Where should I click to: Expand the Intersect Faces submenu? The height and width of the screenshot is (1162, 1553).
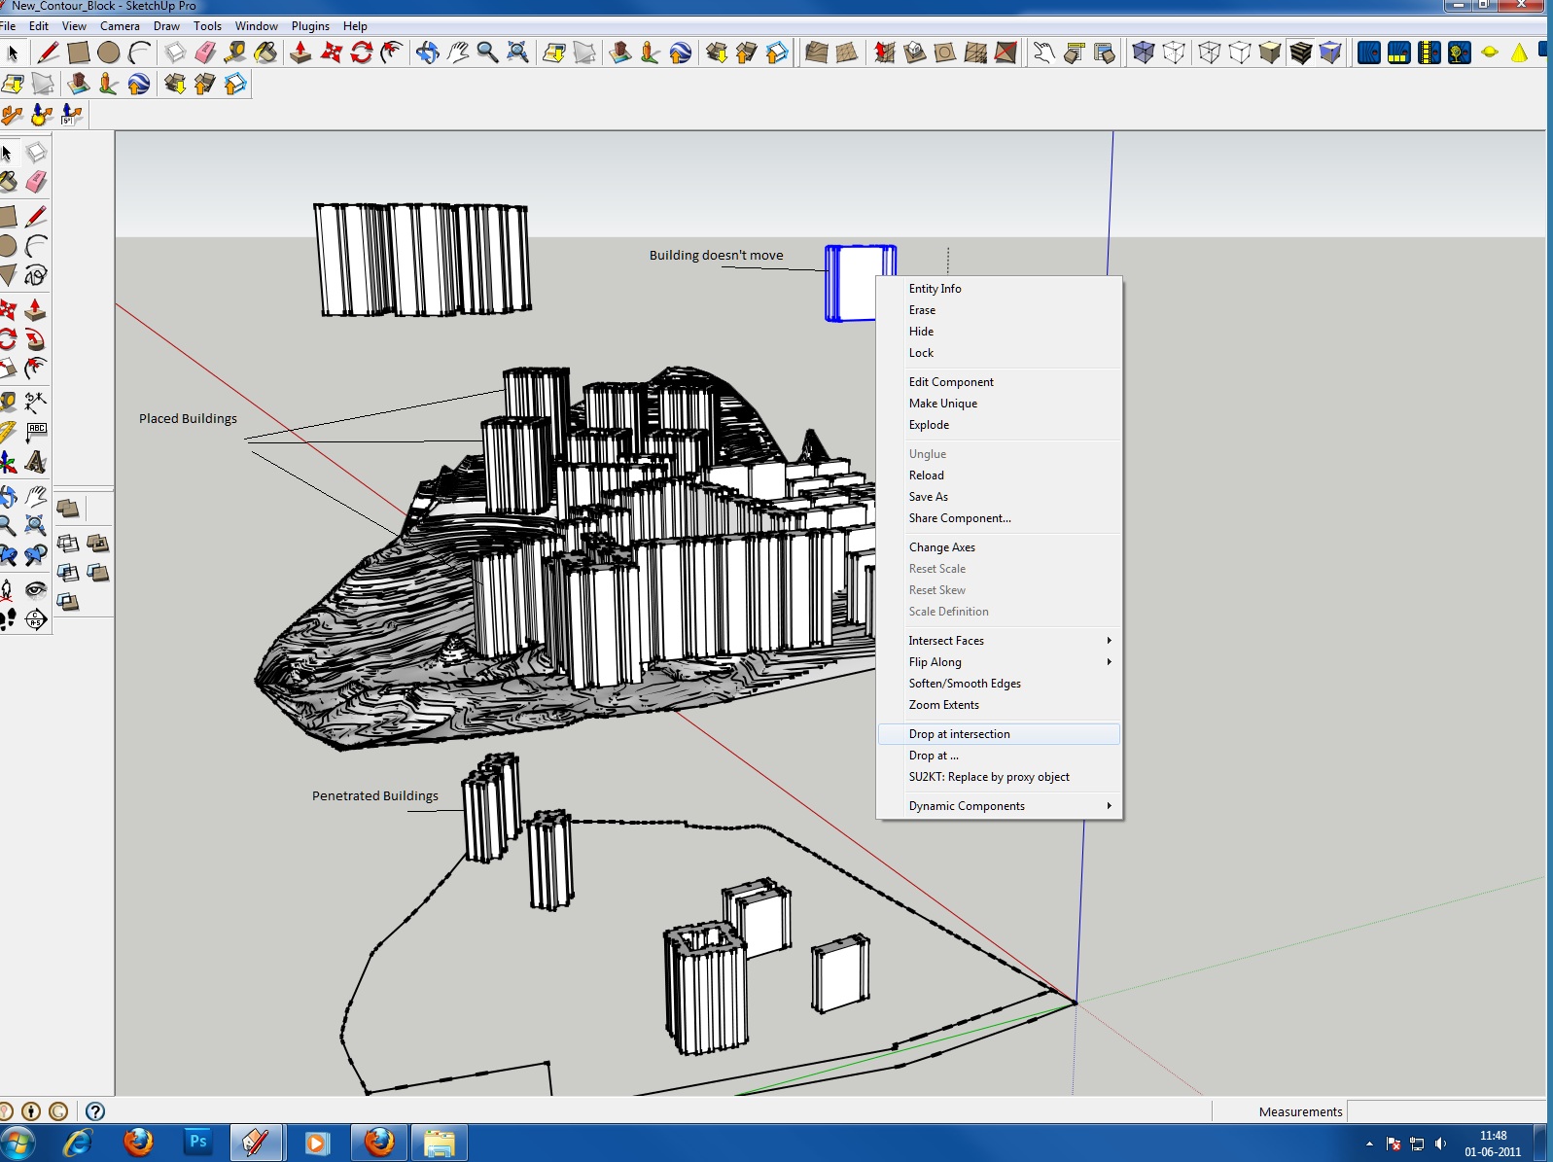click(x=999, y=641)
